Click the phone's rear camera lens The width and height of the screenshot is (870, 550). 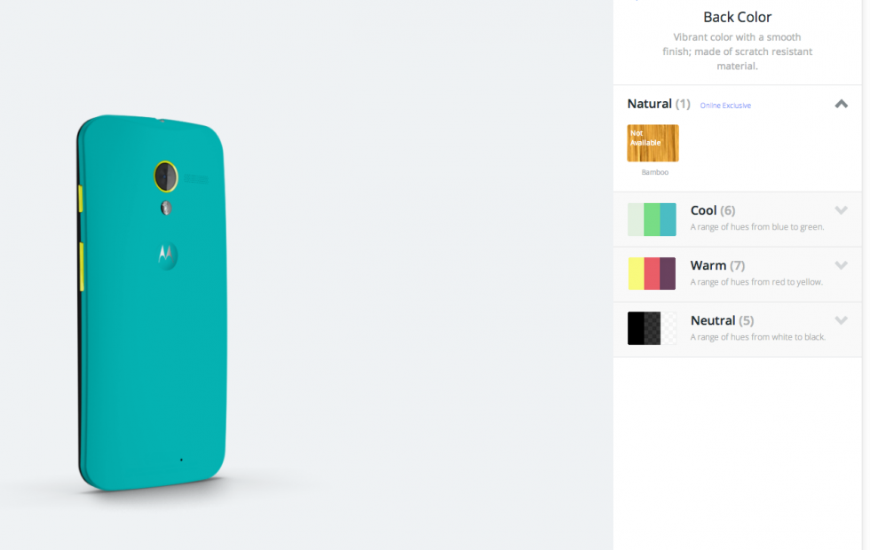click(165, 177)
